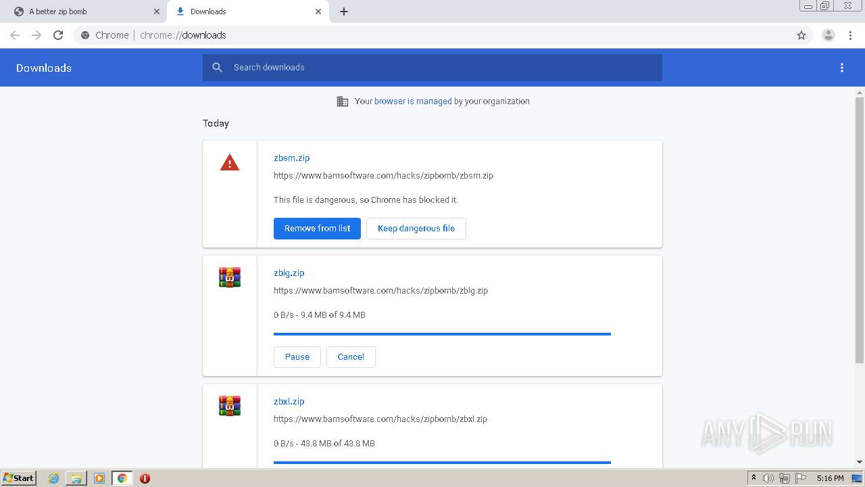Click the browser forward arrow
This screenshot has height=487, width=865.
coord(36,35)
